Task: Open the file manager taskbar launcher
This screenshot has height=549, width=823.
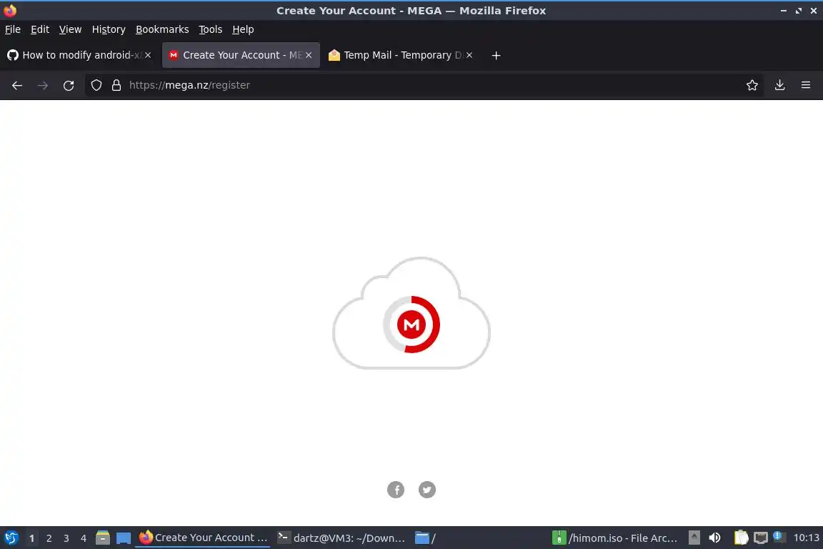Action: (x=103, y=538)
